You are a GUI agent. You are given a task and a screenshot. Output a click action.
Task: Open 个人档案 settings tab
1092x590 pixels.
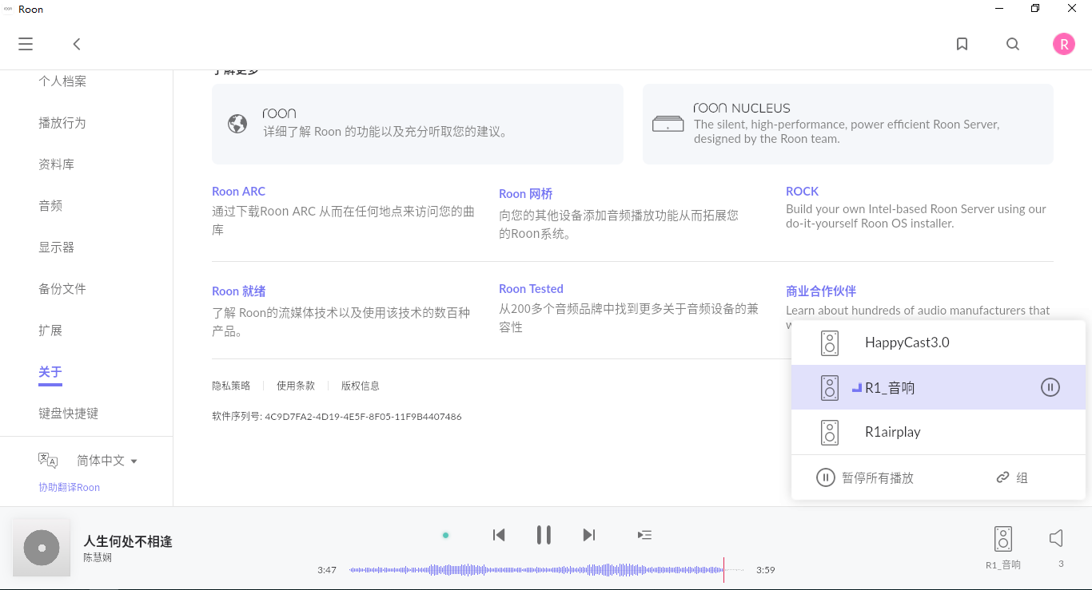(x=62, y=81)
